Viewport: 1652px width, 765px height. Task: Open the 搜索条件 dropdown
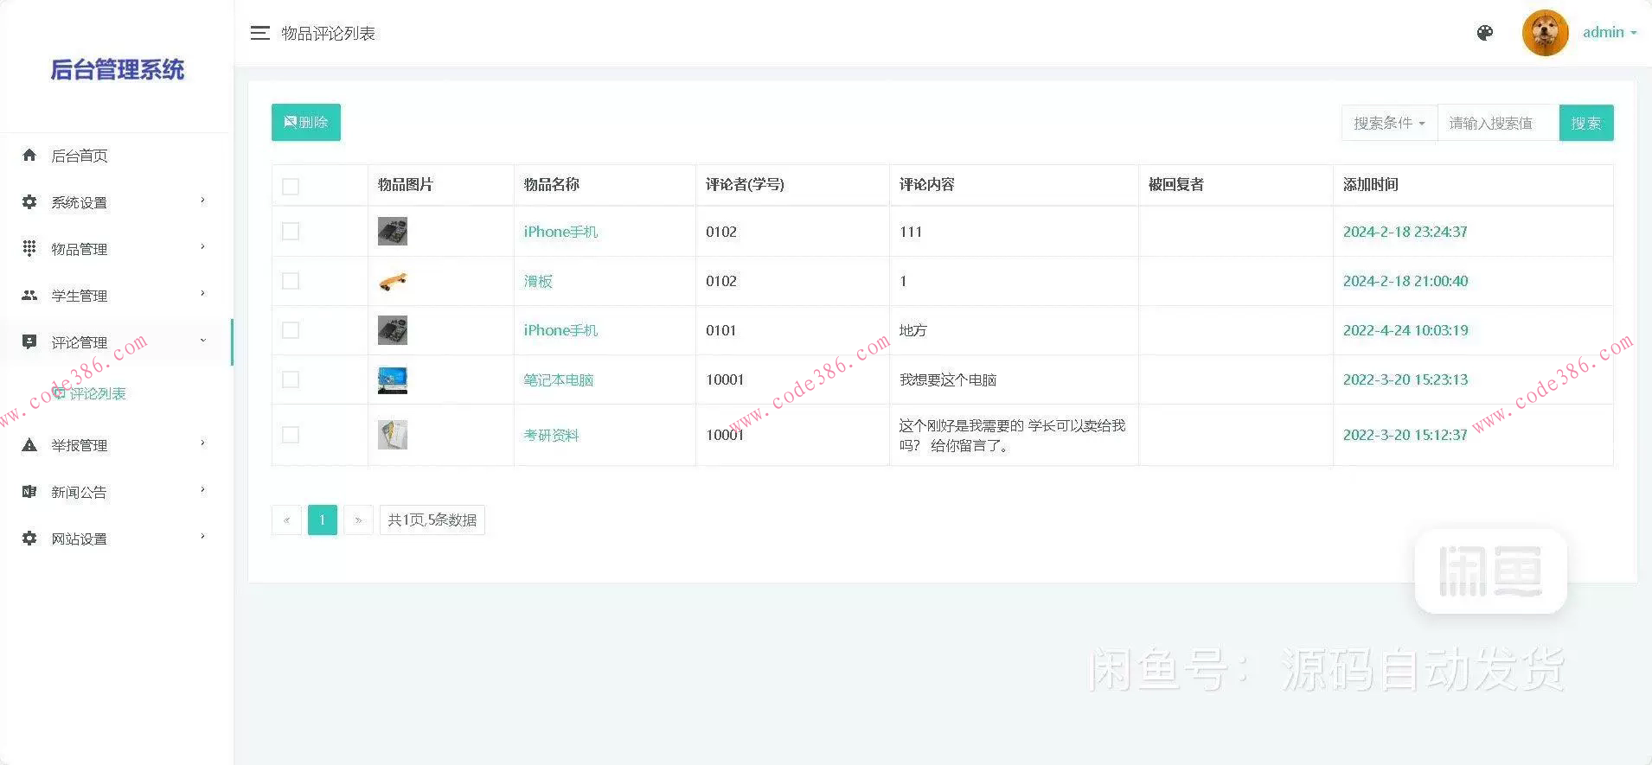[1389, 123]
